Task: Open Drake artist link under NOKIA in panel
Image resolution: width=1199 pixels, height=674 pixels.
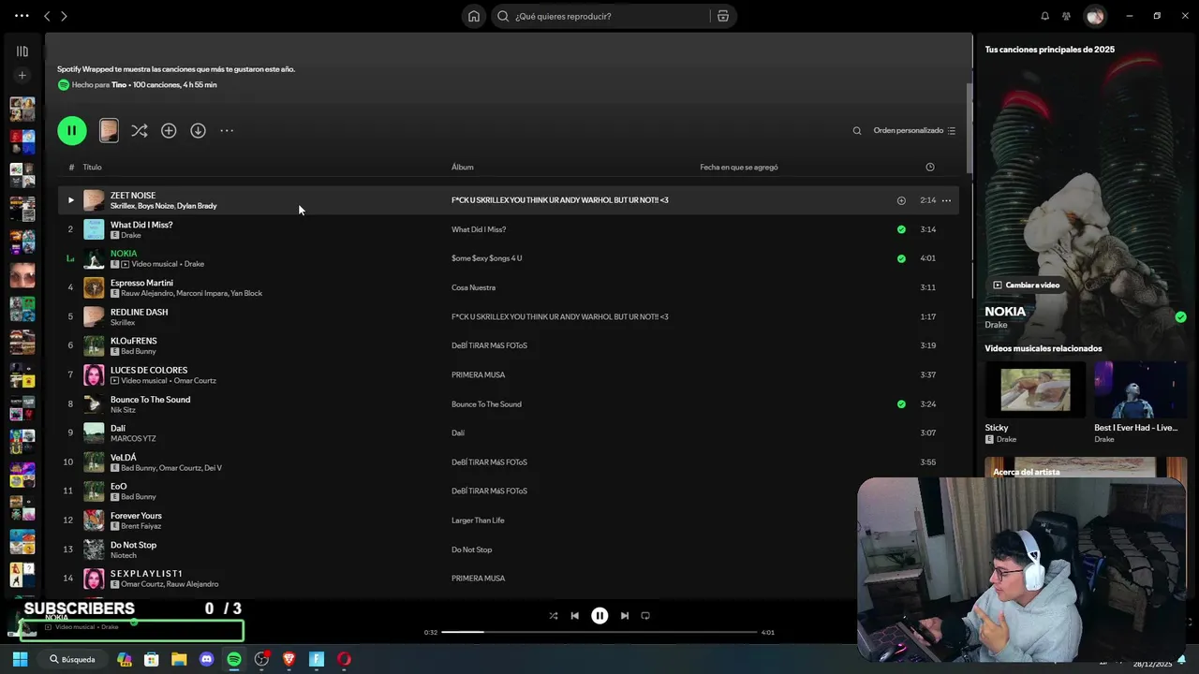Action: click(x=996, y=325)
